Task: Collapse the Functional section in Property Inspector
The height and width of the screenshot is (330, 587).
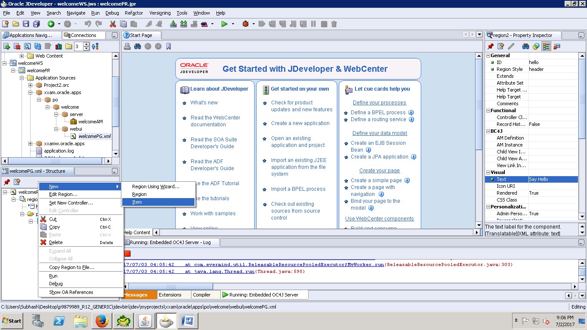Action: [488, 110]
